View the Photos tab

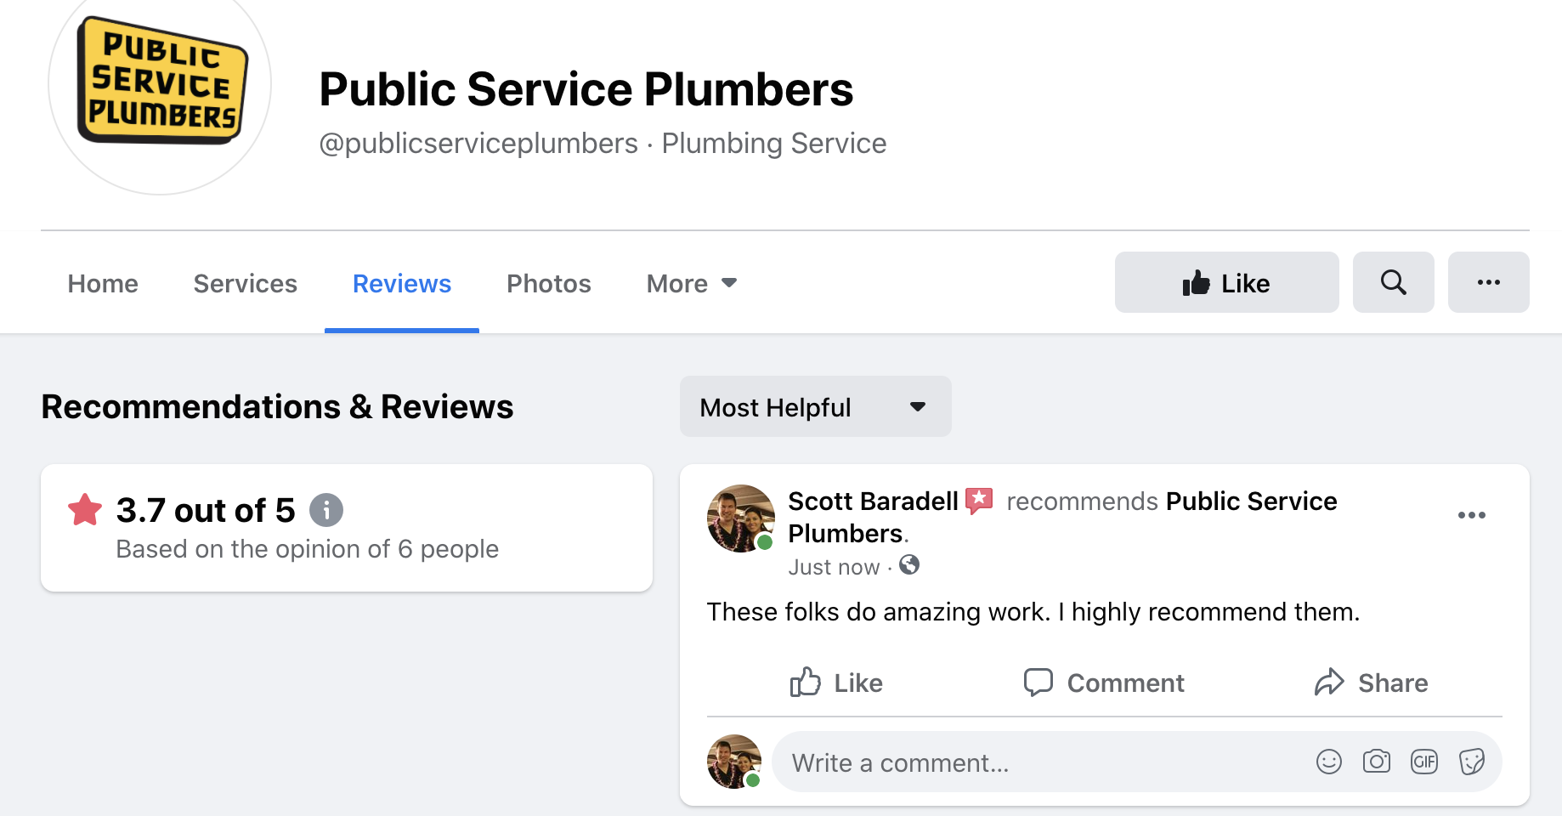tap(548, 283)
